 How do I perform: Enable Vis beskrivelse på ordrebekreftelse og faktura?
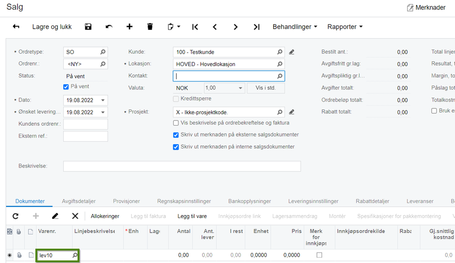[176, 123]
